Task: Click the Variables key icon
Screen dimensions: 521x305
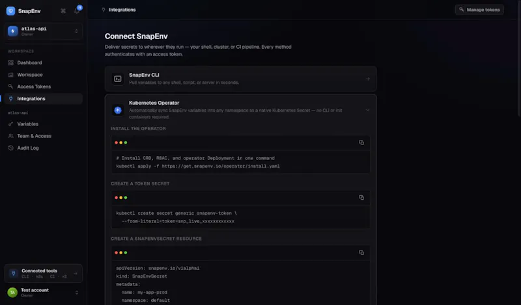Action: coord(10,124)
